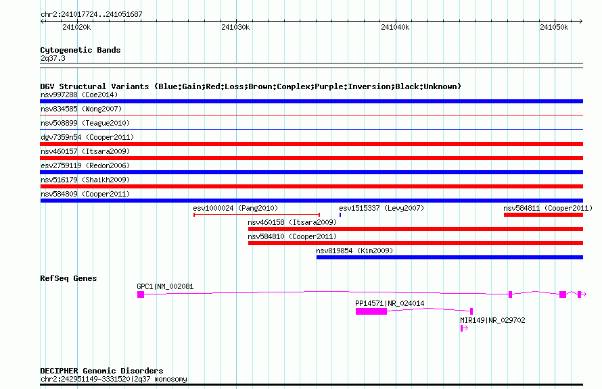Click the nsv819854 (Kim2009) label
The height and width of the screenshot is (389, 602).
click(354, 251)
